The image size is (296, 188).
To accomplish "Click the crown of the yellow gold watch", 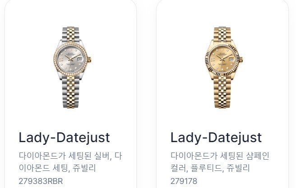I will [241, 60].
